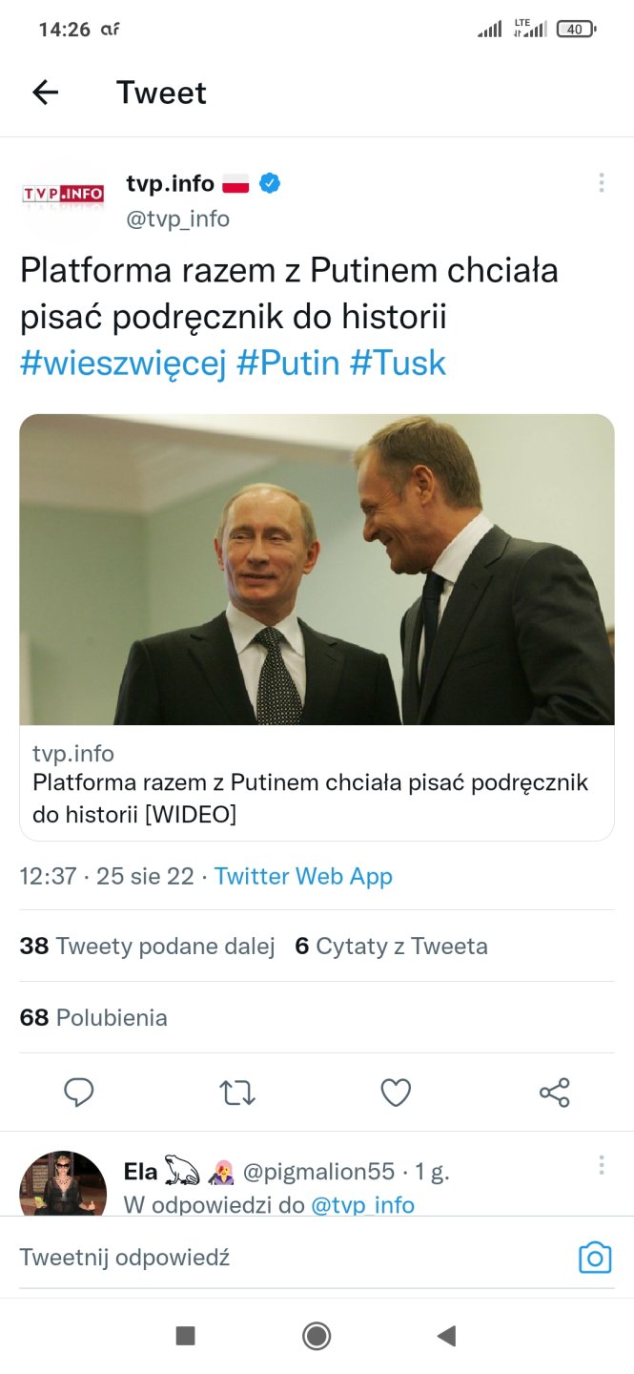Open Ela's profile picture
The image size is (634, 1374).
tap(63, 1183)
